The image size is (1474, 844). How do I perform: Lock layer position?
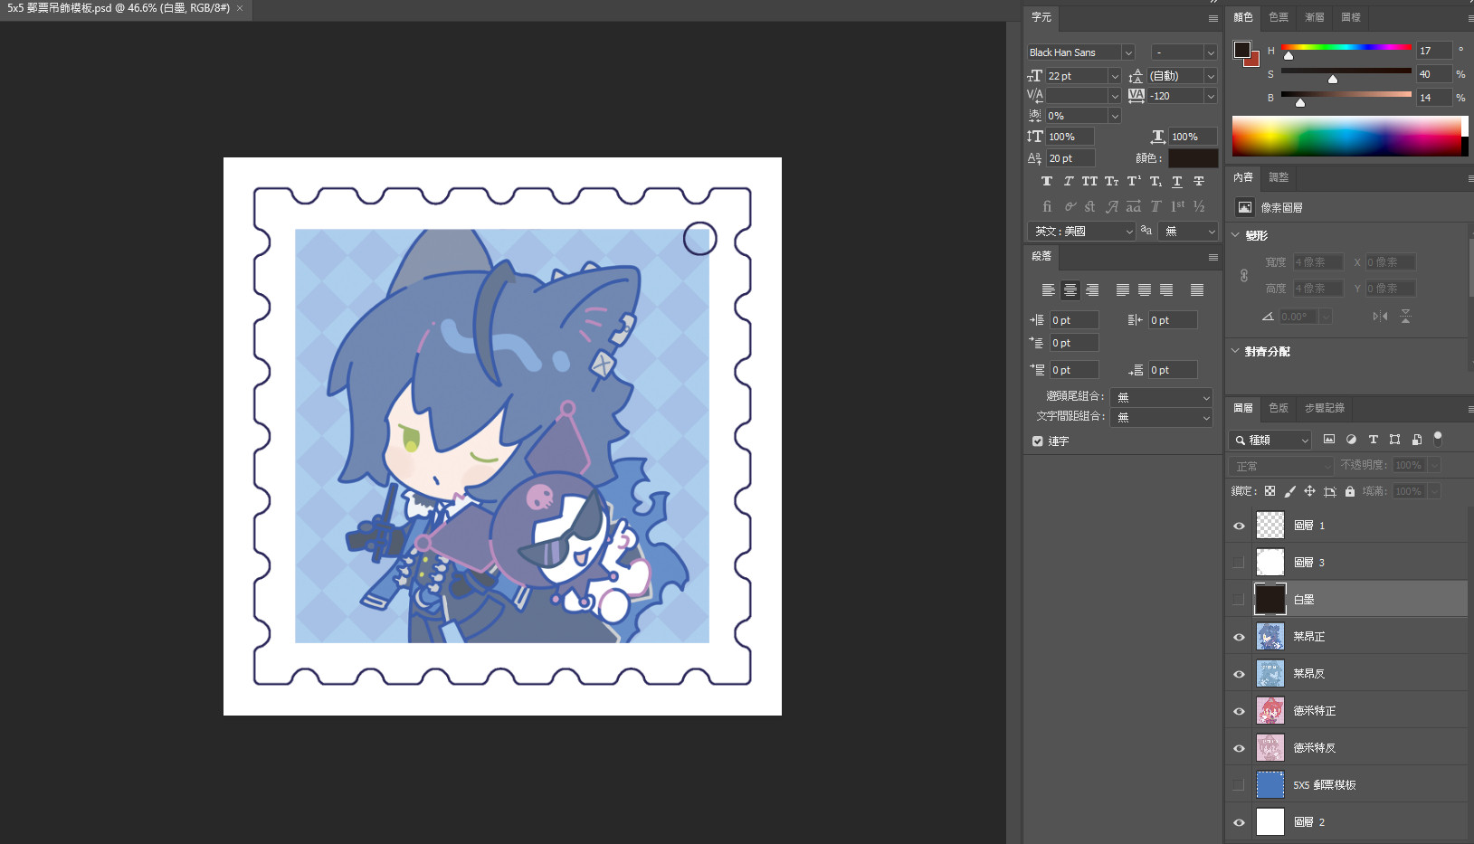1309,491
